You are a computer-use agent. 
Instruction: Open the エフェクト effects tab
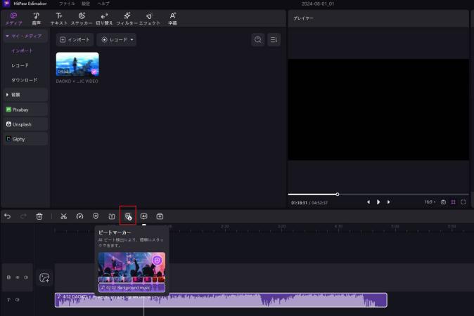[150, 19]
